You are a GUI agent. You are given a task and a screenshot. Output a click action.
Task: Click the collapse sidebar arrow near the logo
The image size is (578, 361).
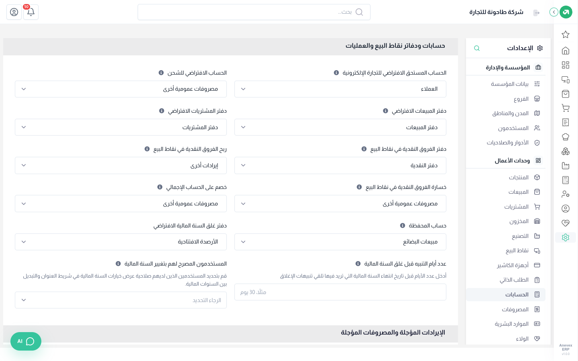point(554,12)
